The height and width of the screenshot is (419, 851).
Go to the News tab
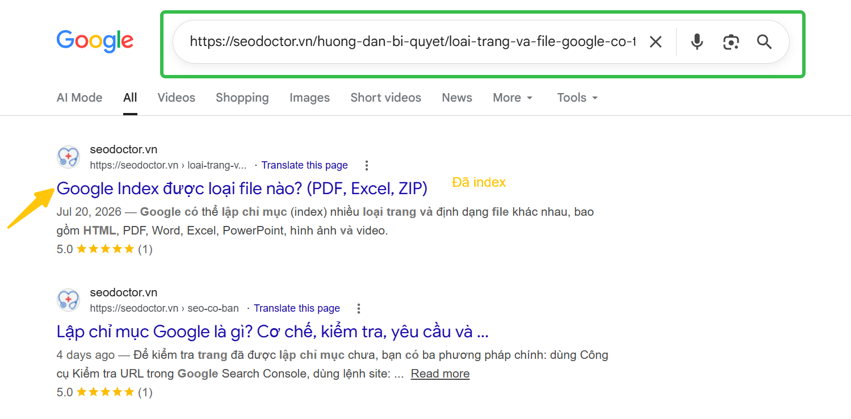pyautogui.click(x=457, y=98)
